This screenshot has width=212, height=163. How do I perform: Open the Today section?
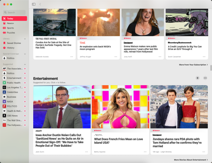point(14,18)
